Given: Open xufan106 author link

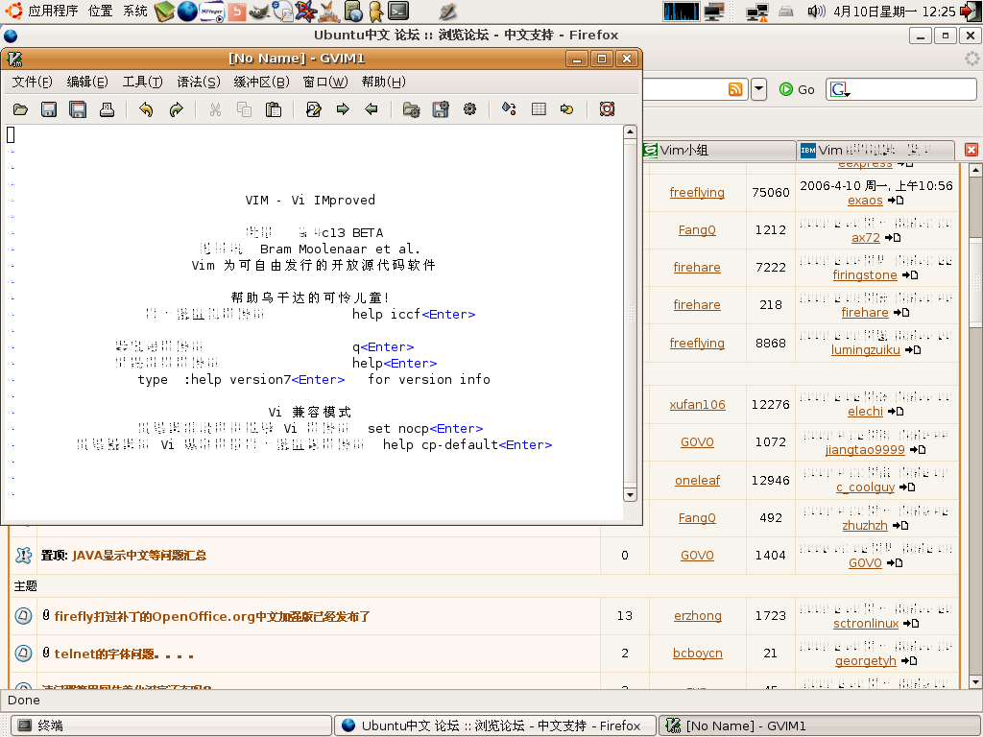Looking at the screenshot, I should click(x=697, y=404).
